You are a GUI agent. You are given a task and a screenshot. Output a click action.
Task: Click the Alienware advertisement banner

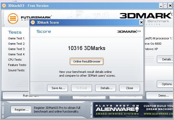pyautogui.click(x=133, y=110)
